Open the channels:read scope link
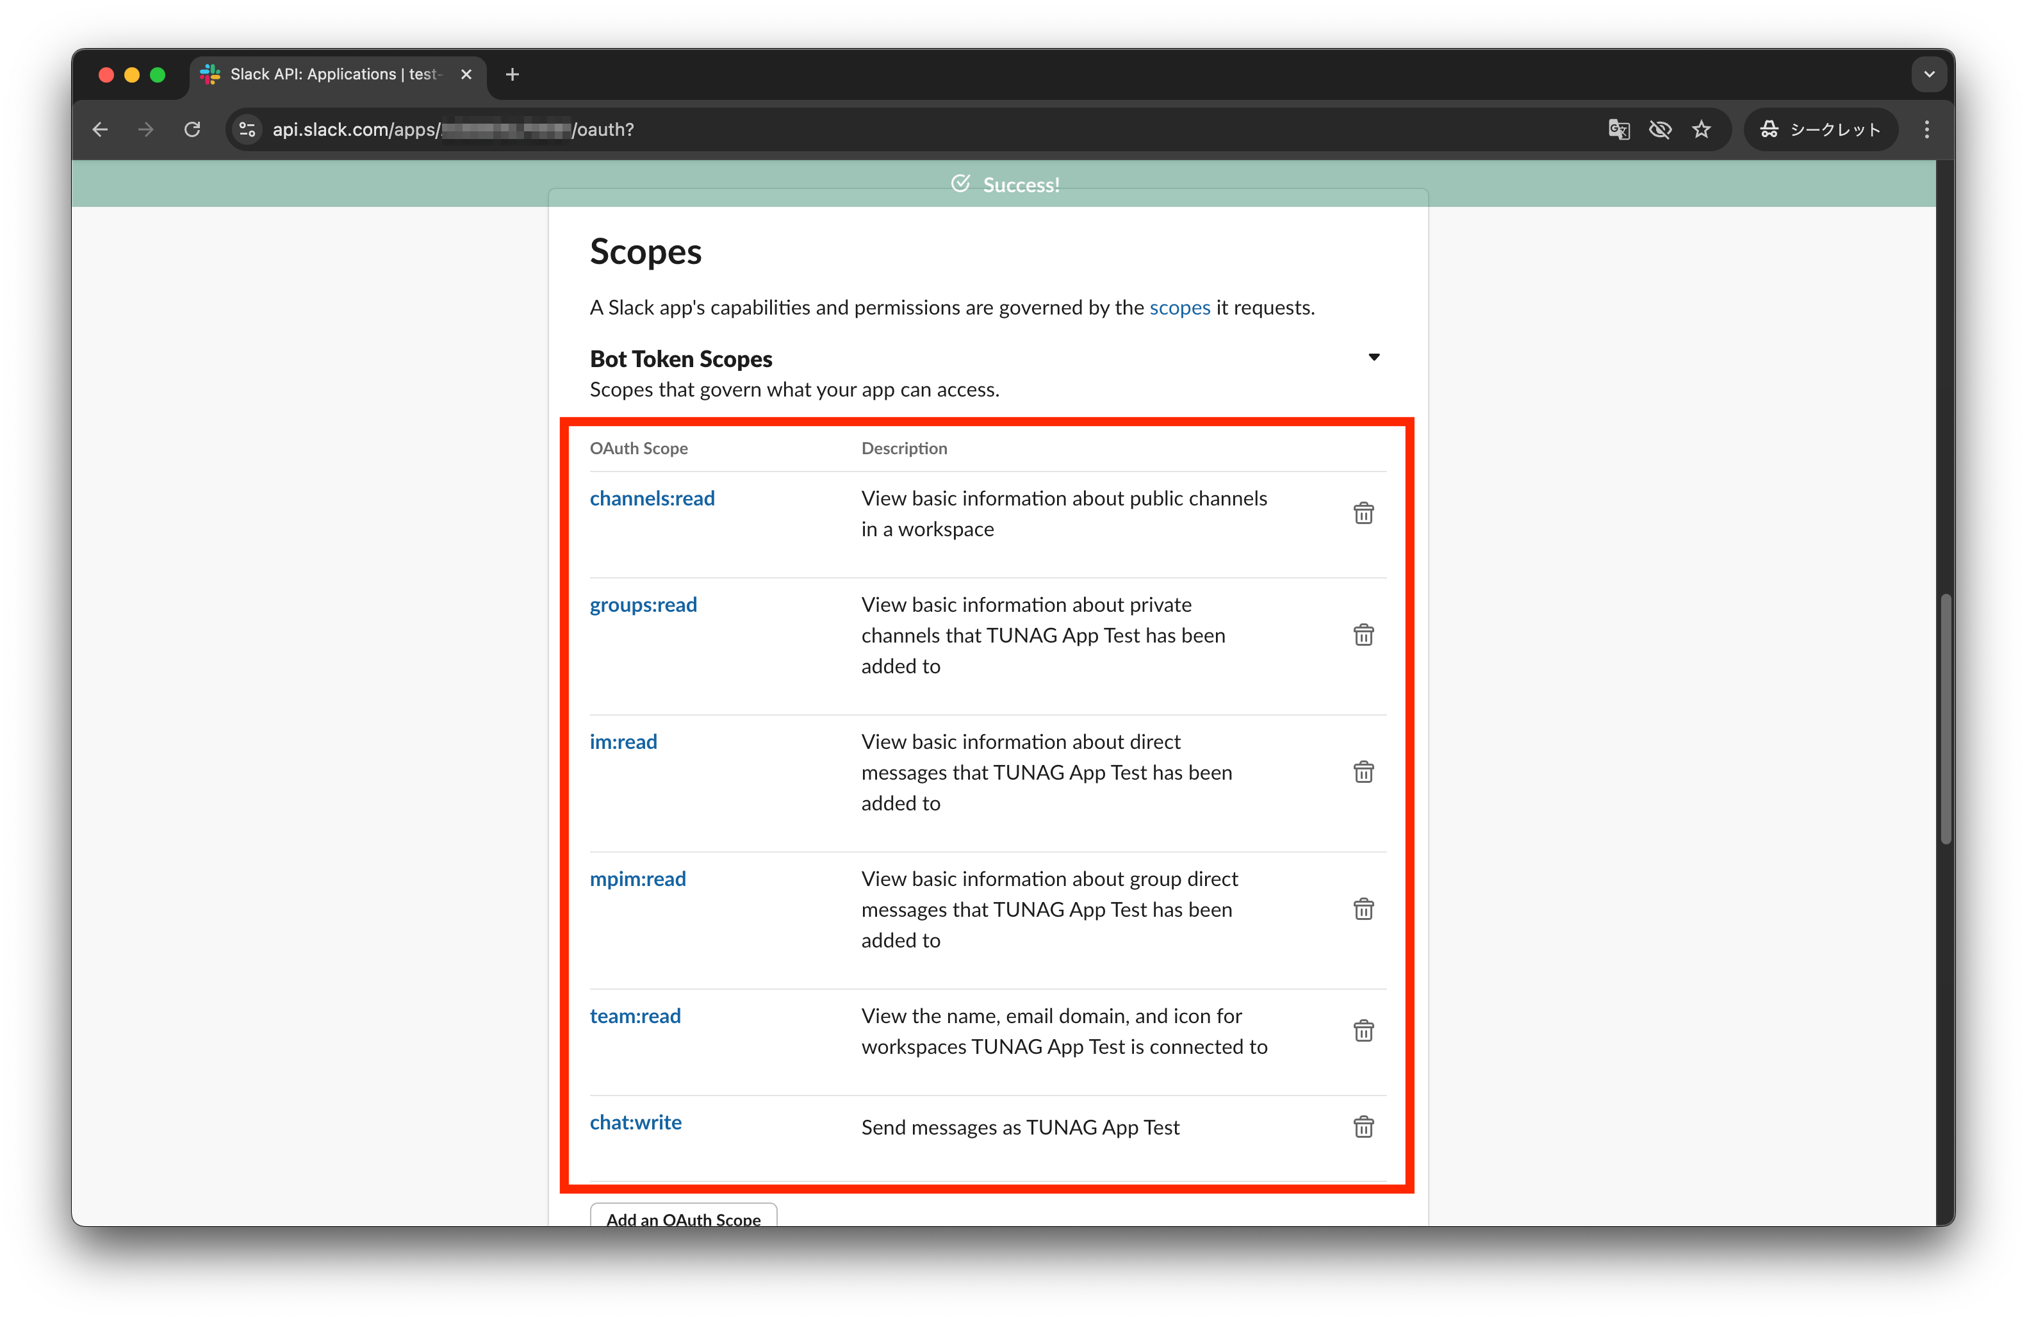The height and width of the screenshot is (1321, 2027). [x=652, y=498]
